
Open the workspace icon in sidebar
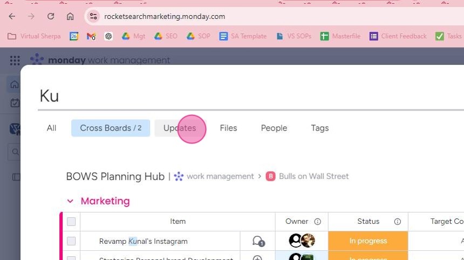(15, 129)
